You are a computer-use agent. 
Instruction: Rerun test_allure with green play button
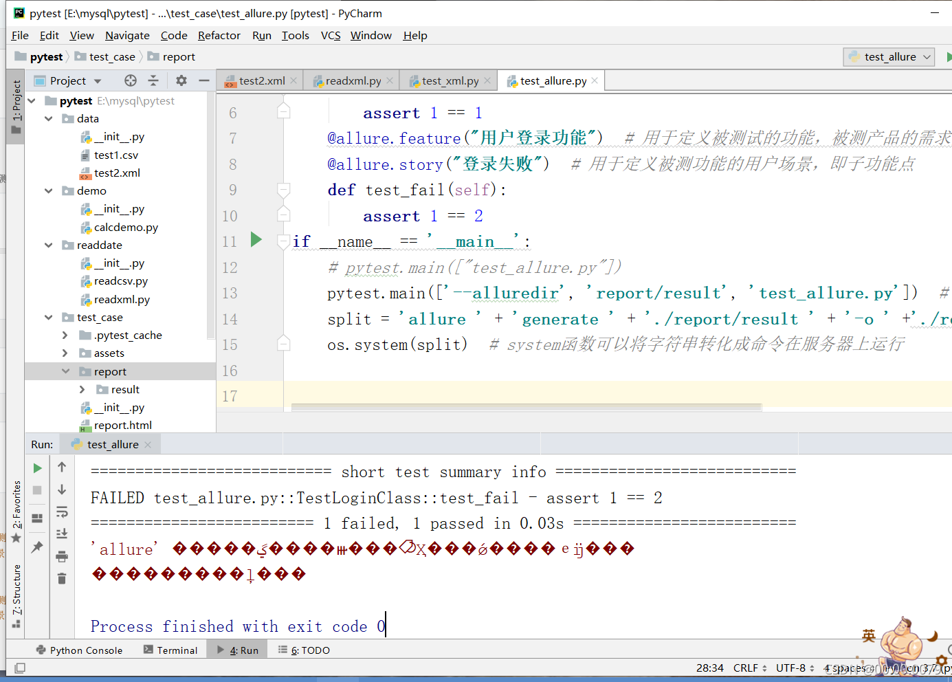tap(38, 468)
